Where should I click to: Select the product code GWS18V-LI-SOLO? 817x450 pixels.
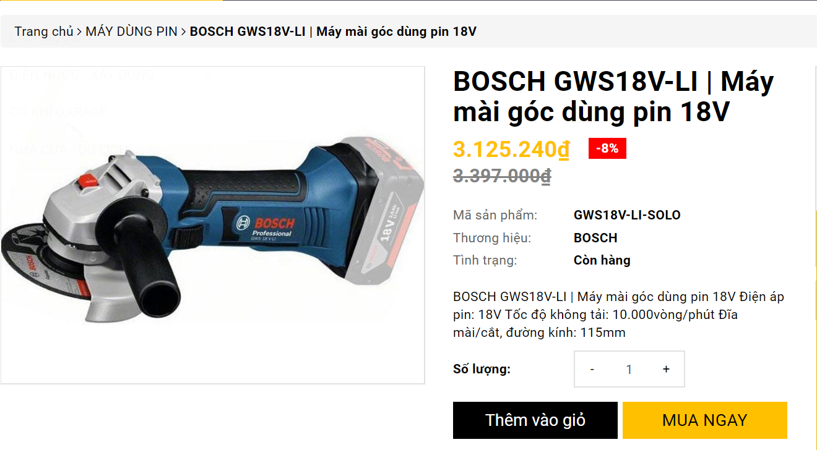(x=627, y=216)
